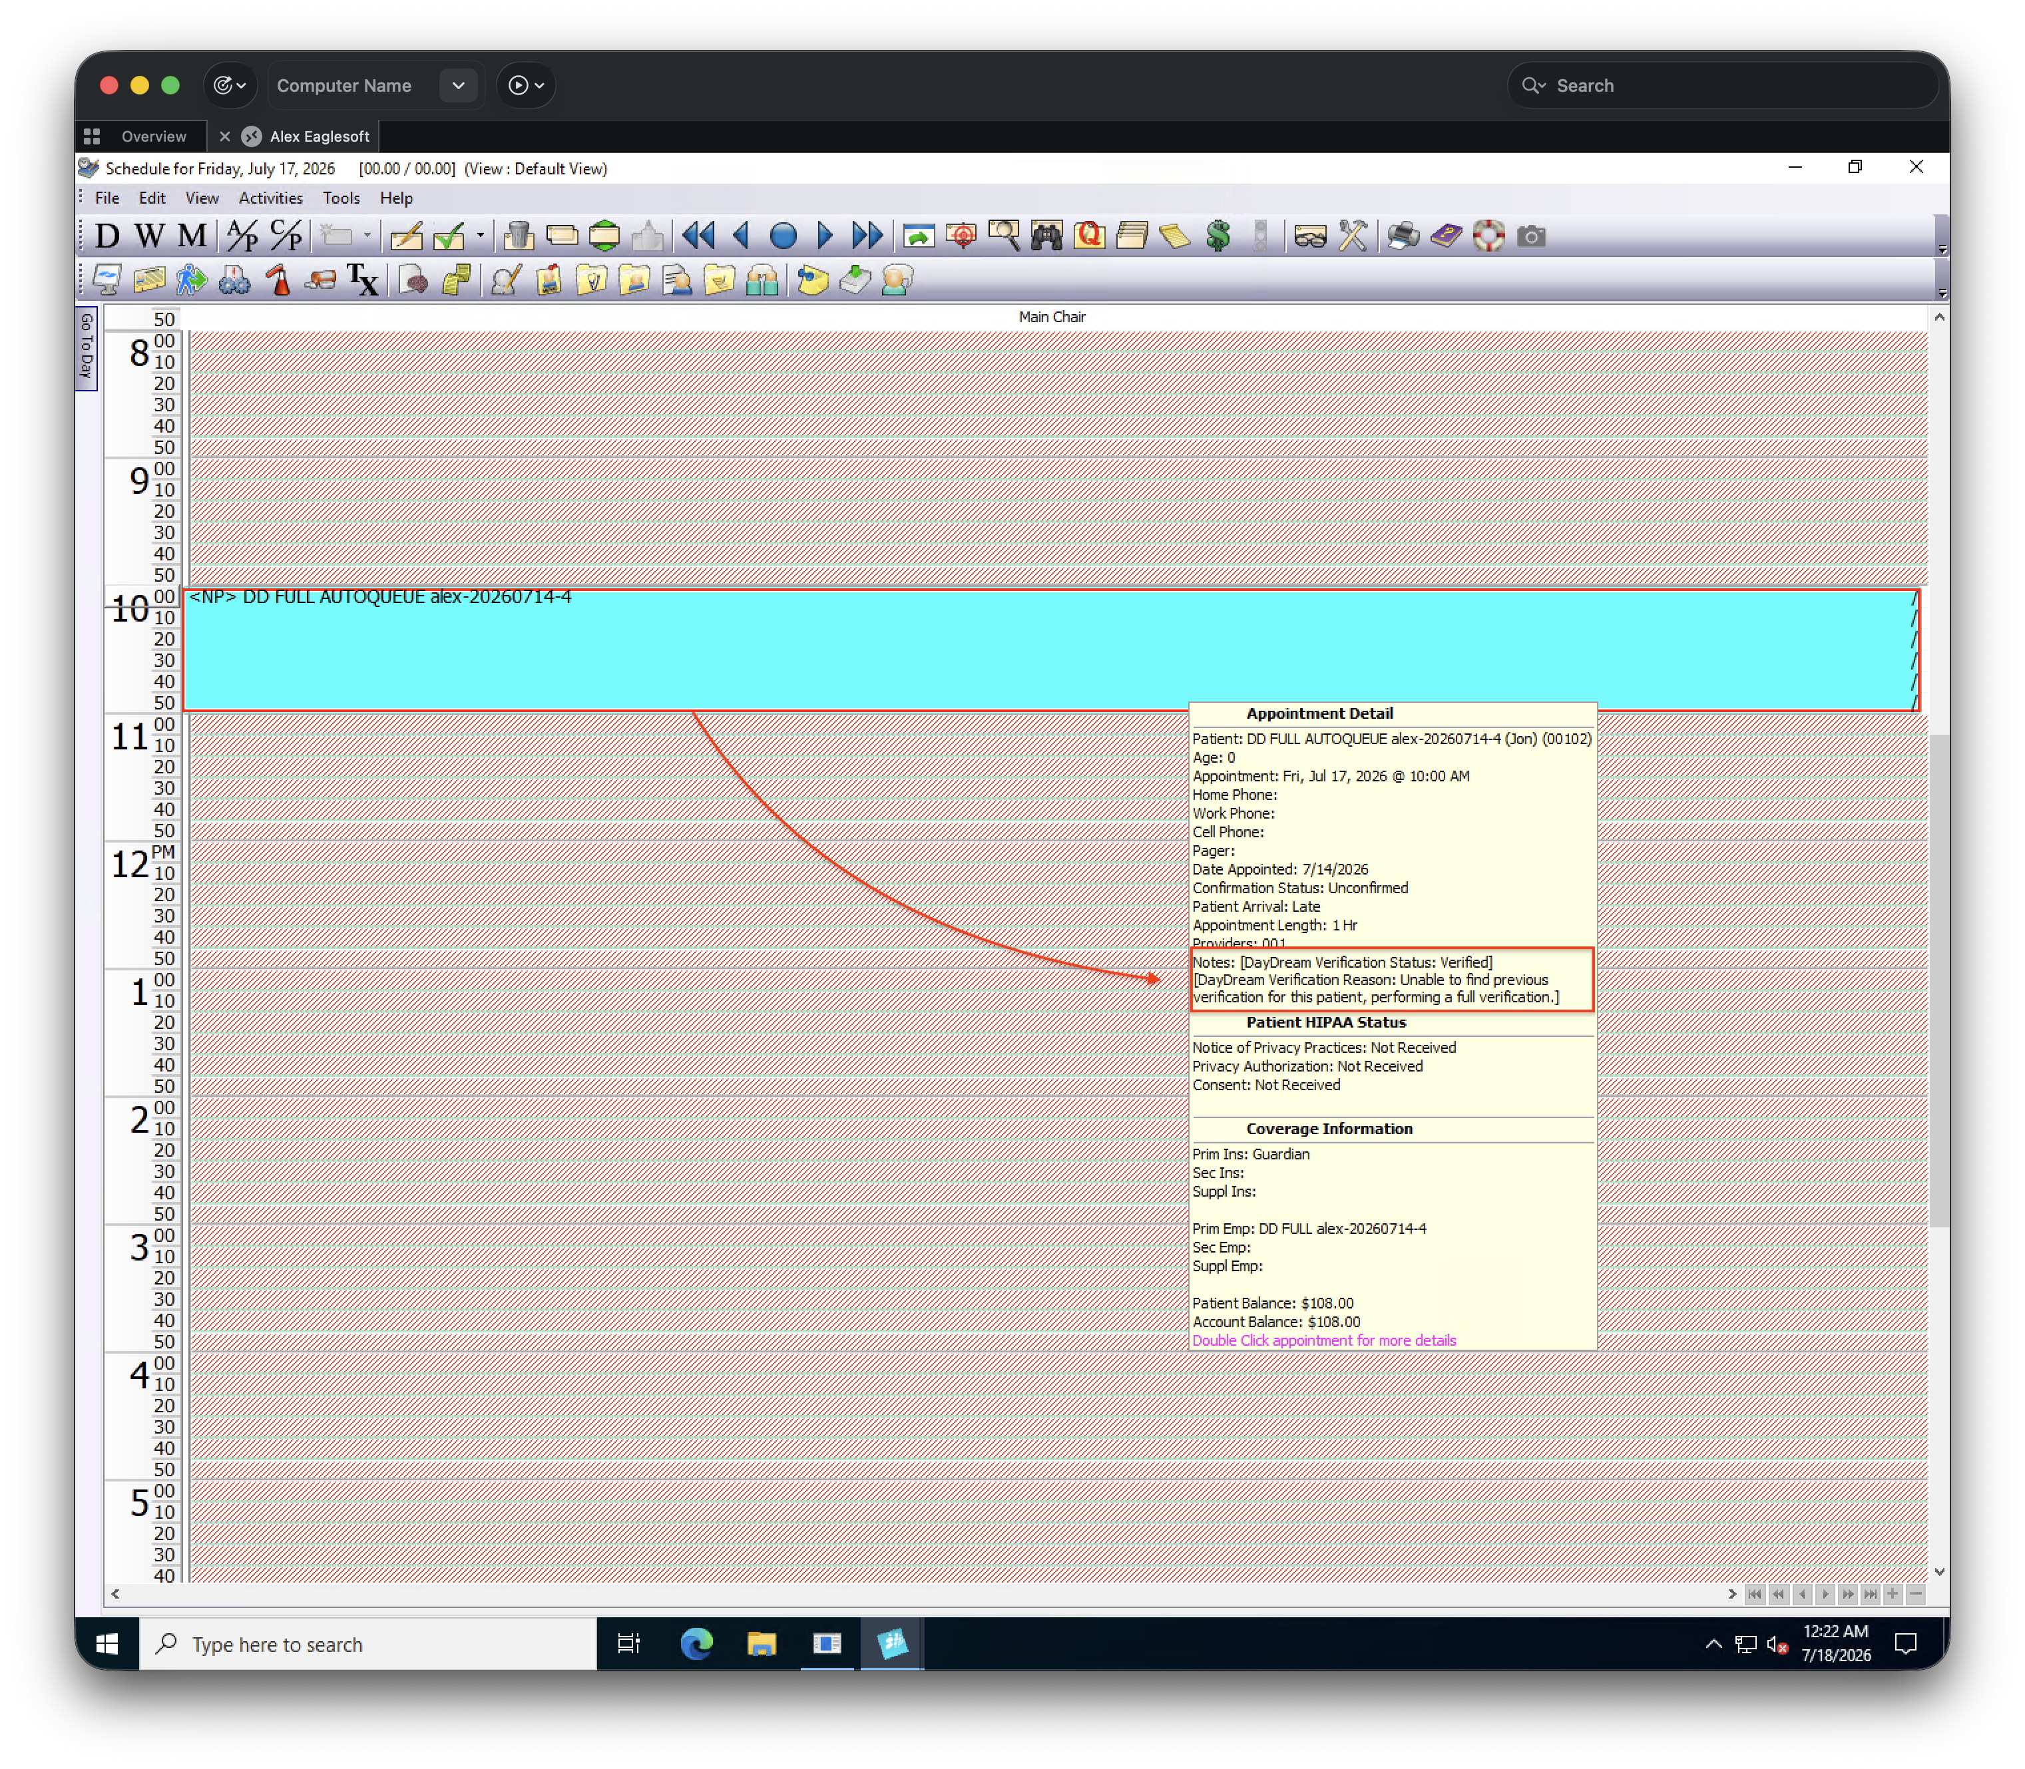Click the camera snapshot icon
This screenshot has width=2025, height=1769.
(1531, 236)
